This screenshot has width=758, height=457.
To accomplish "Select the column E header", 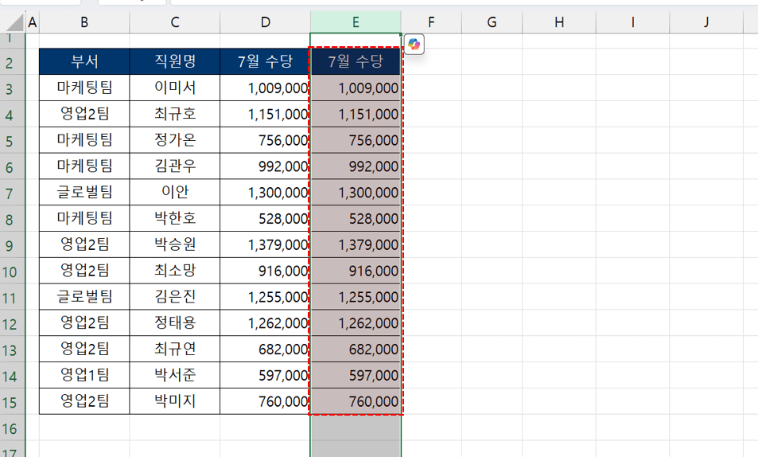I will point(355,23).
